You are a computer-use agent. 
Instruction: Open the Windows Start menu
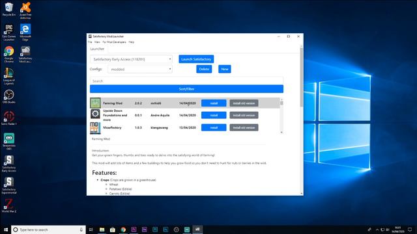pos(6,229)
